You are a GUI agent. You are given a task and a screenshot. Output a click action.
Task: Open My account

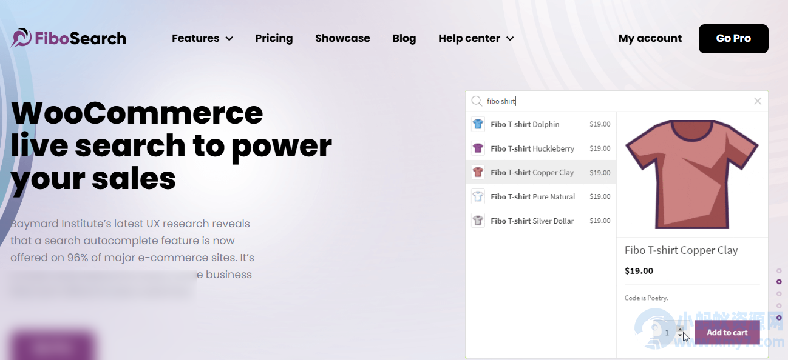tap(650, 38)
